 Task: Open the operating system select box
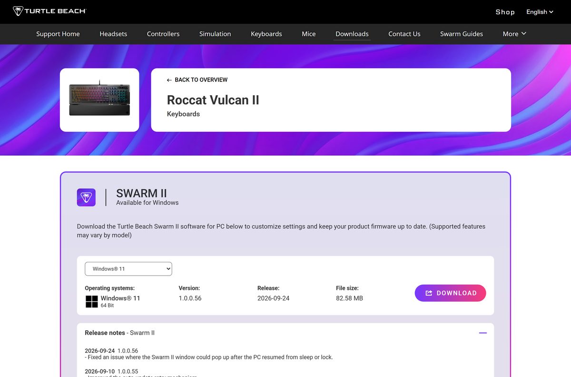click(x=128, y=268)
